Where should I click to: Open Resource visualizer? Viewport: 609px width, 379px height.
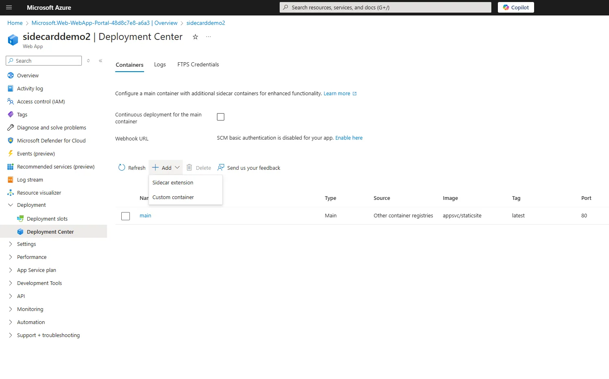point(39,193)
